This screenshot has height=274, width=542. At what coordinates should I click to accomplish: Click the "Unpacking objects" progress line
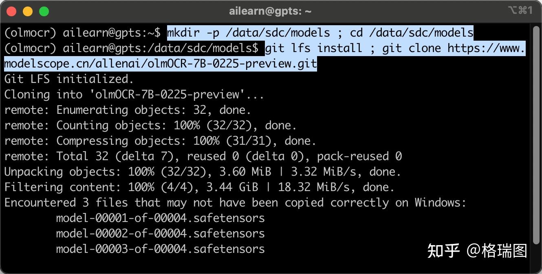(x=203, y=172)
